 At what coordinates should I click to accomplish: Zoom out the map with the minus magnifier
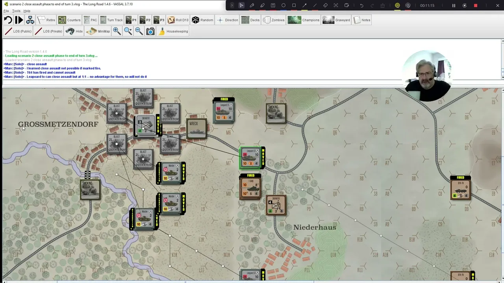[x=139, y=31]
